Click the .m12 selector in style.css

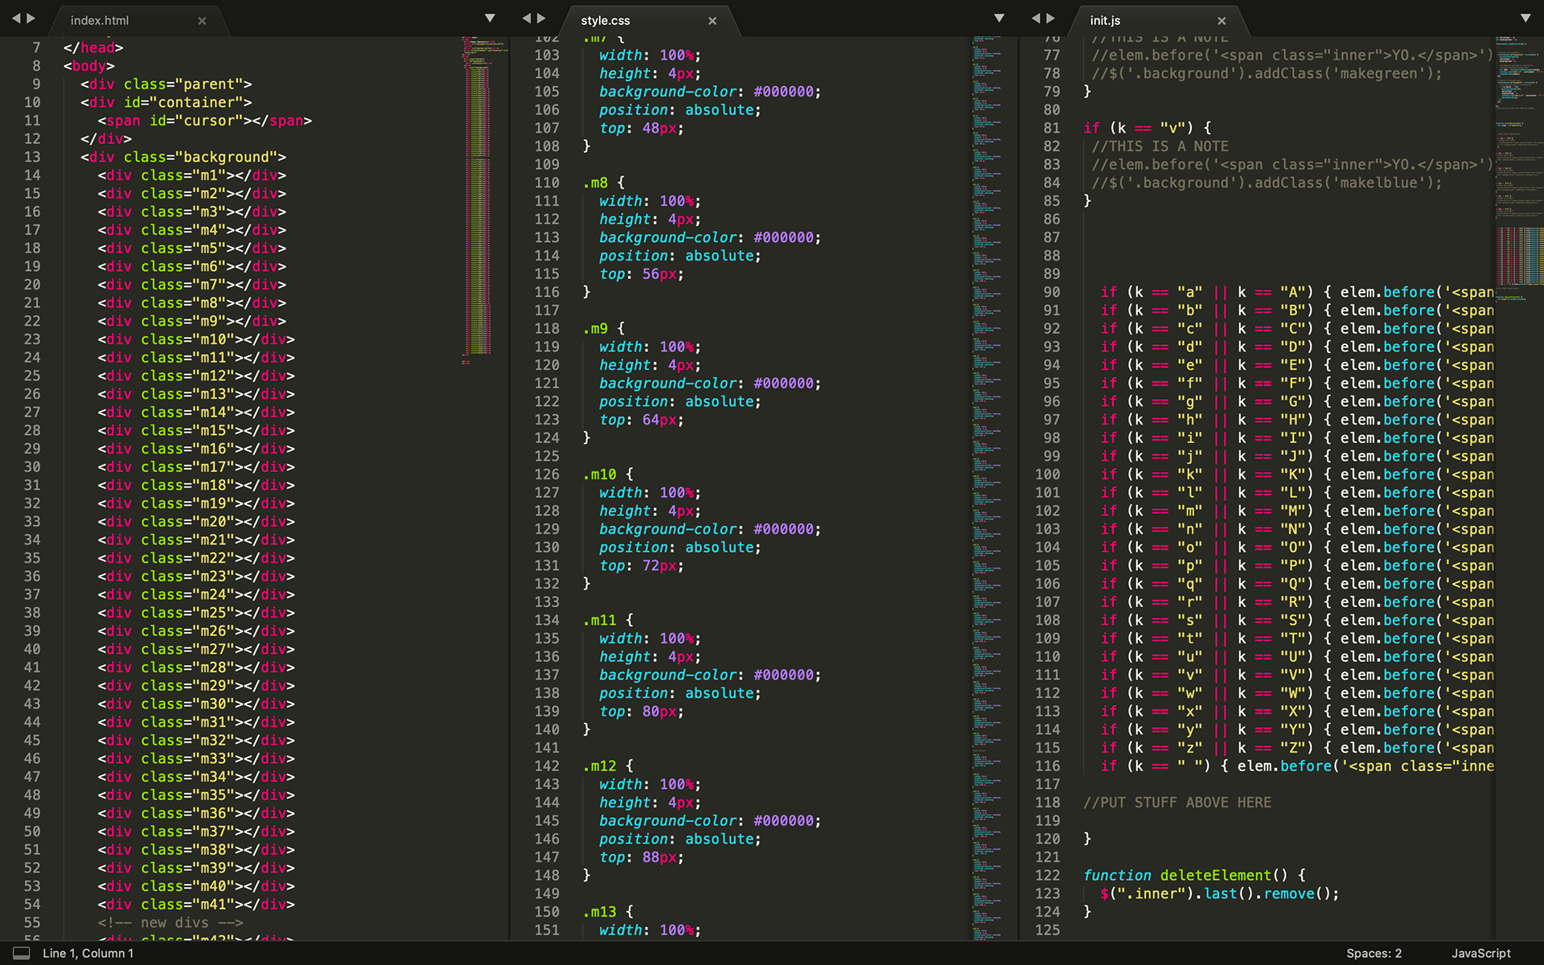coord(599,766)
